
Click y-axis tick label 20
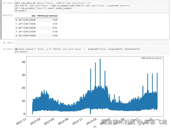point(23,88)
